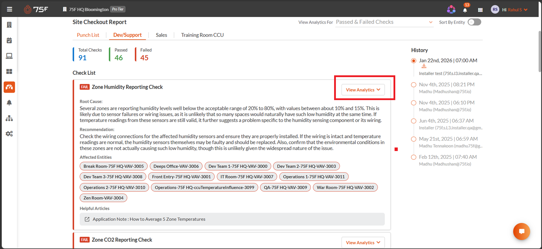
Task: Open the hierarchy tree icon in sidebar
Action: 9,118
